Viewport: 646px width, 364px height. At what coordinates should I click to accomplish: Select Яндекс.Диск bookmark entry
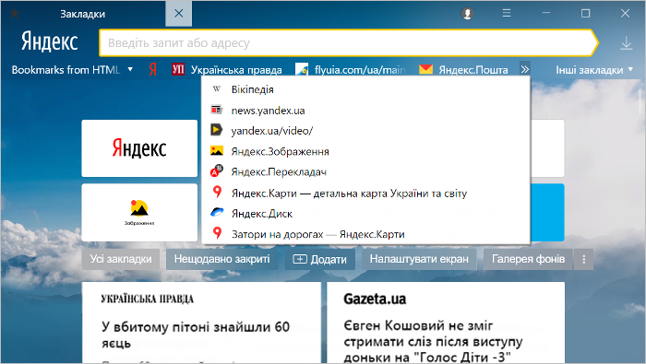point(365,214)
